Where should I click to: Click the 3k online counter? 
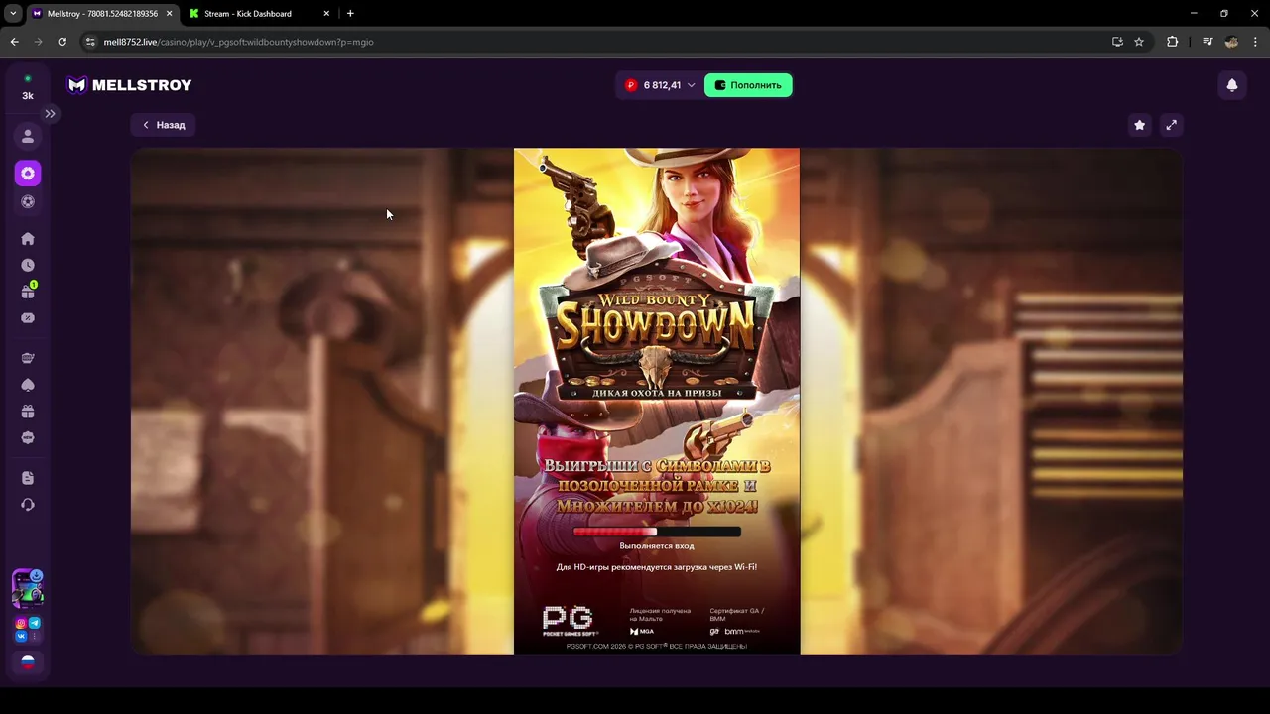tap(28, 96)
